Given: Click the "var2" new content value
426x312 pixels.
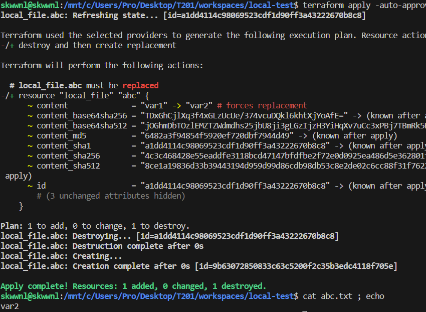Looking at the screenshot, I should pyautogui.click(x=199, y=105).
